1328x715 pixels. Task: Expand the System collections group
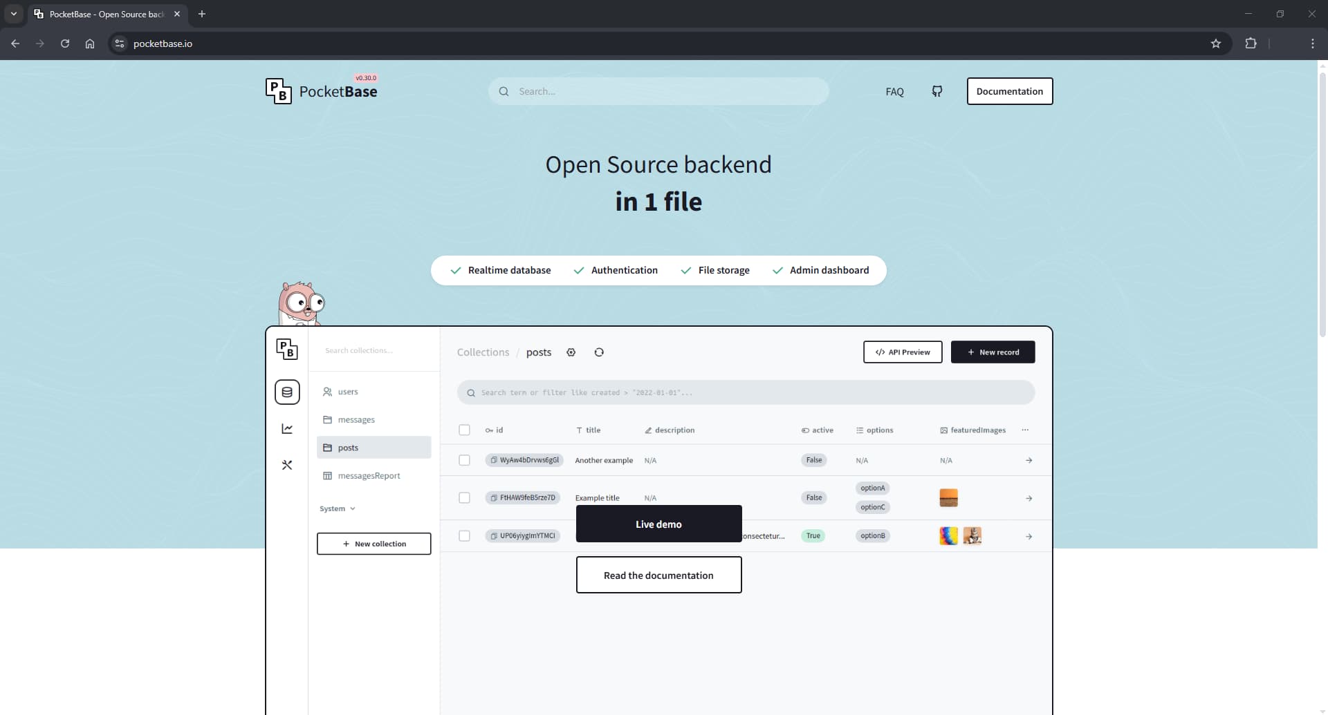coord(338,509)
